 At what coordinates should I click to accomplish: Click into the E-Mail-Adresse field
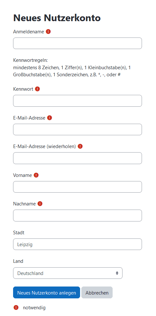tap(78, 129)
